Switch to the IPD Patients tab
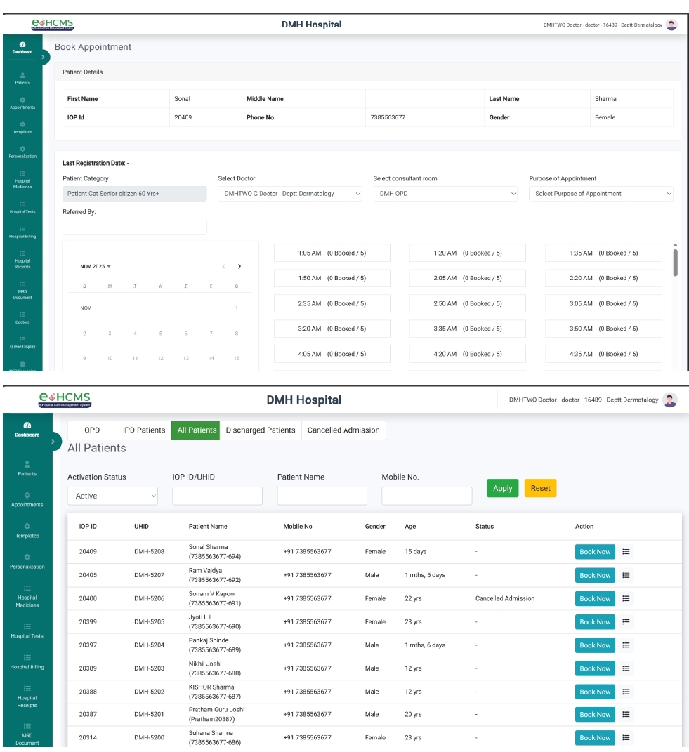 pos(144,430)
